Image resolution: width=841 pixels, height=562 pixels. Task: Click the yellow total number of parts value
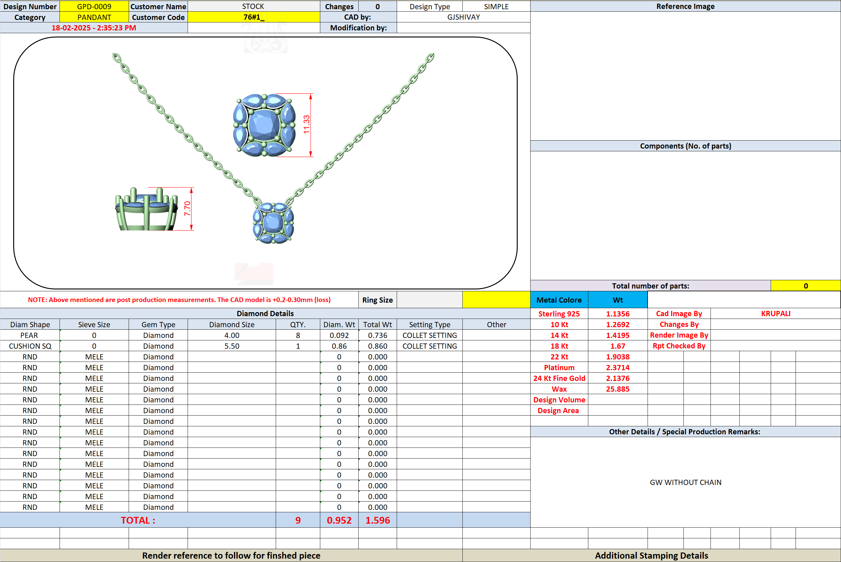pos(805,286)
